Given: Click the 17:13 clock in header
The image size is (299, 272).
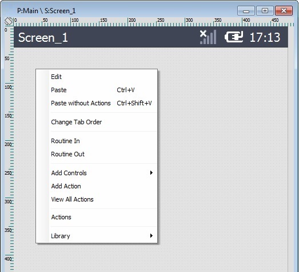Looking at the screenshot, I should (x=265, y=37).
